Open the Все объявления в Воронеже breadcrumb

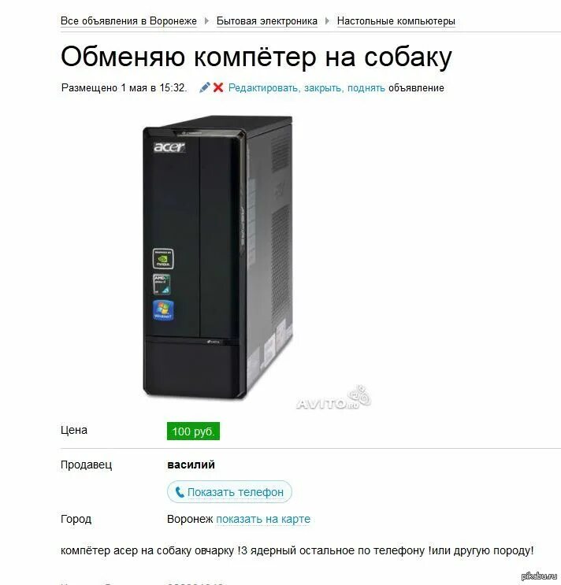point(128,21)
